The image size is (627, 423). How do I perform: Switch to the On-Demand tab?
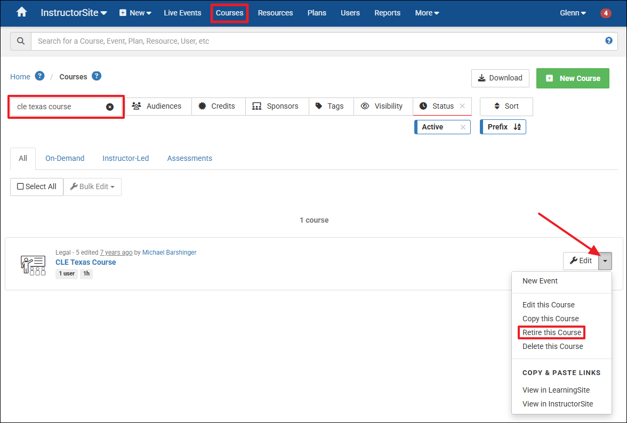65,159
